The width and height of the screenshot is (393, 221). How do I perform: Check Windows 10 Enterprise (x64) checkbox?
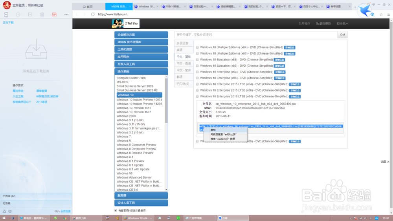pos(197,72)
